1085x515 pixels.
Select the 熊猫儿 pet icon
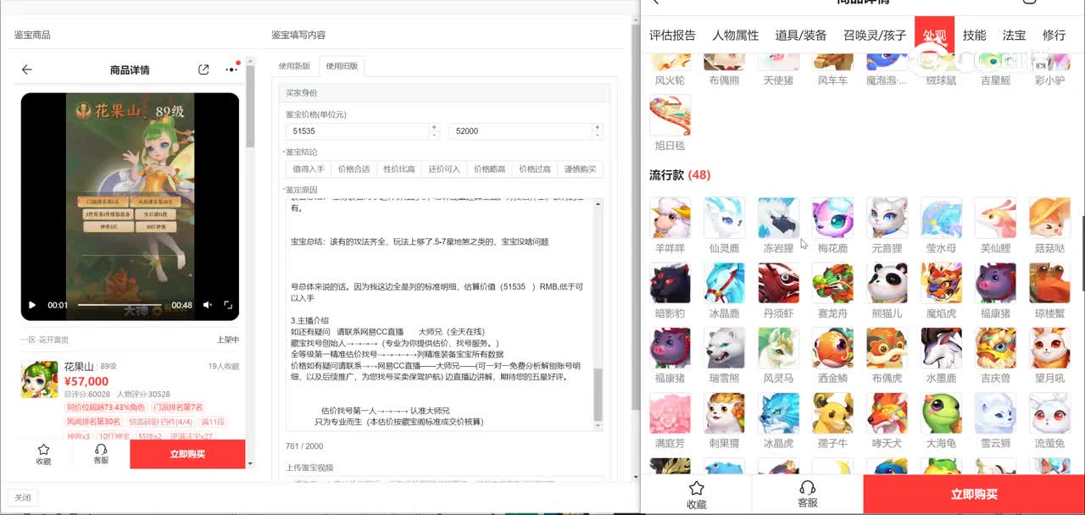pos(887,283)
